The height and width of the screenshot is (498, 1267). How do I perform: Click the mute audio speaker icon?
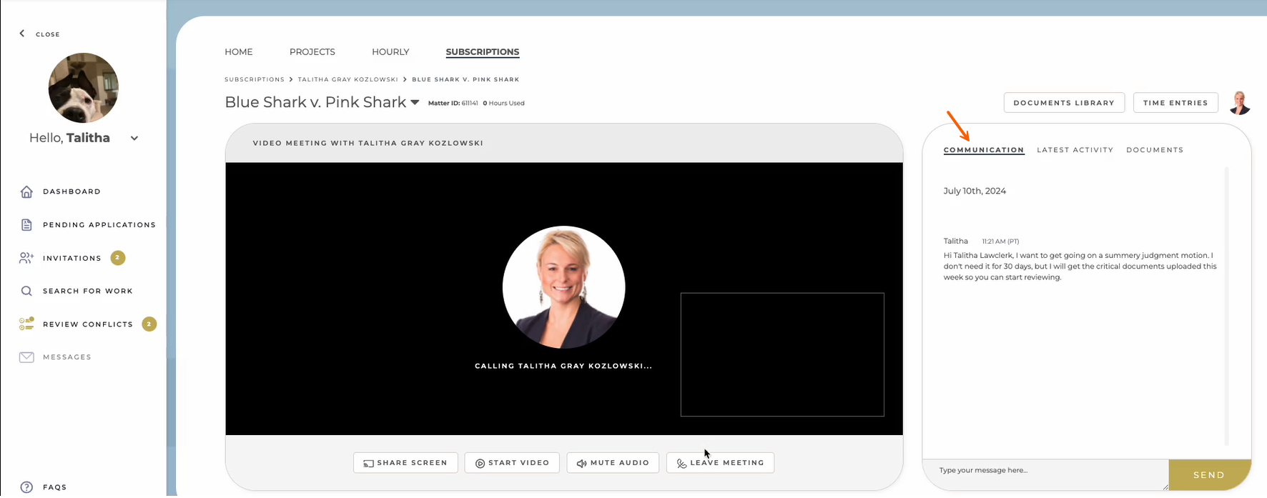(x=582, y=464)
